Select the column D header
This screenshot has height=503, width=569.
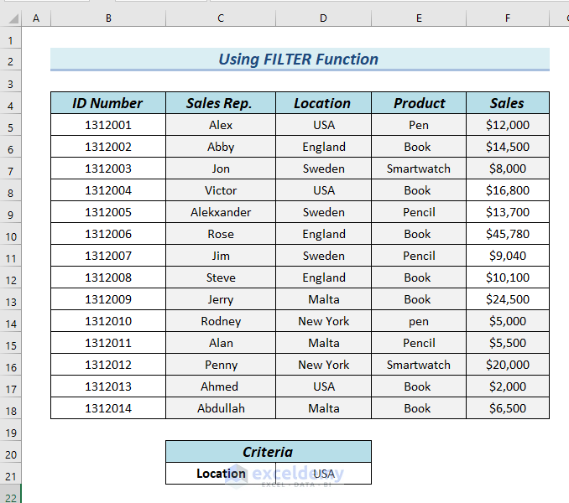(323, 18)
